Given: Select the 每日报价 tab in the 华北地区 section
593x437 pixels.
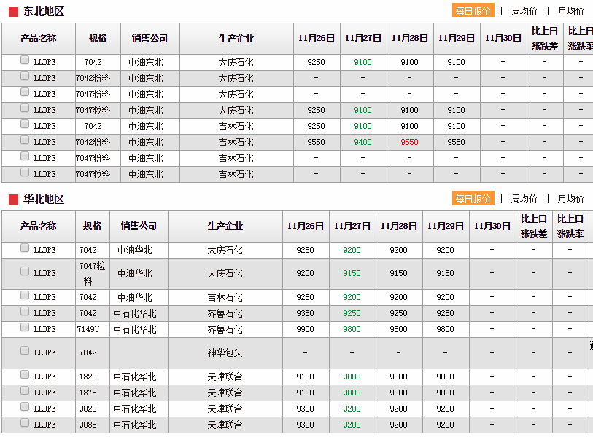Looking at the screenshot, I should pos(473,199).
